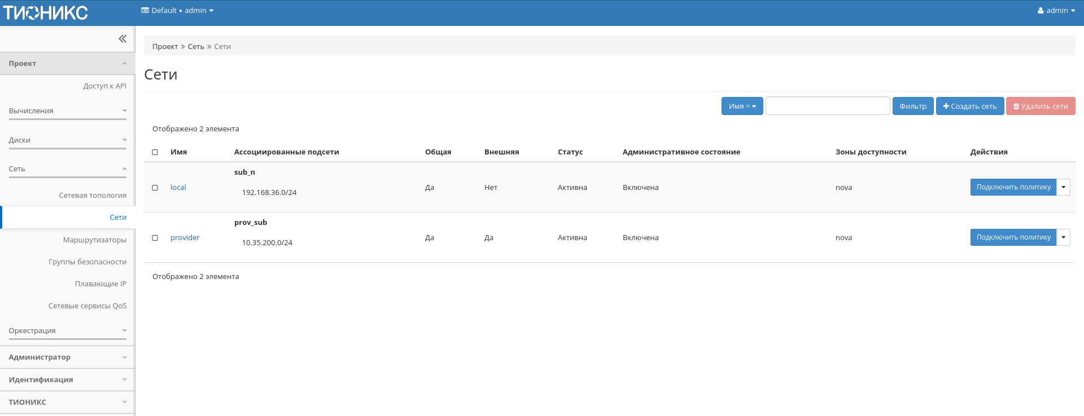Click Delete networks button with trash icon

point(1040,106)
